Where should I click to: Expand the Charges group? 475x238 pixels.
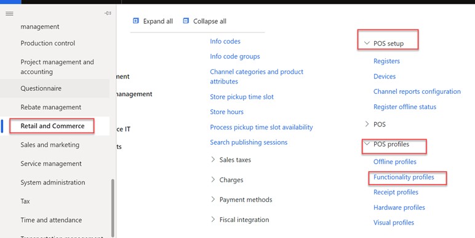(x=227, y=180)
